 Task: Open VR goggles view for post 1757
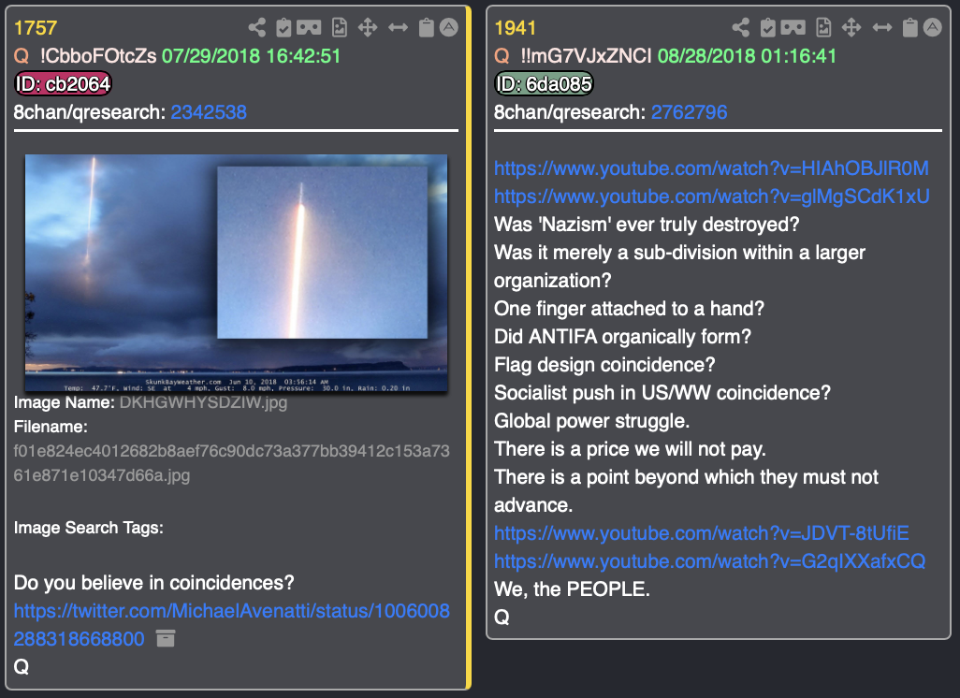click(x=309, y=27)
